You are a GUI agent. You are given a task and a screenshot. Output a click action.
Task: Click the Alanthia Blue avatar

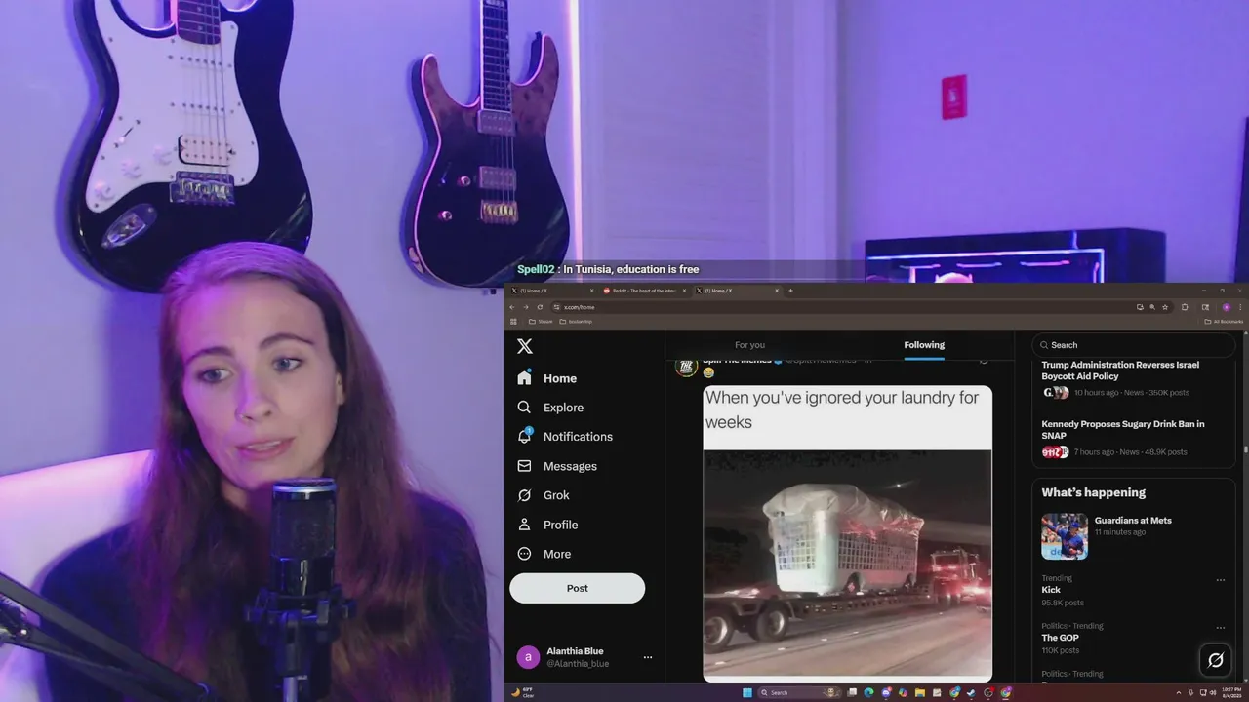(x=528, y=657)
